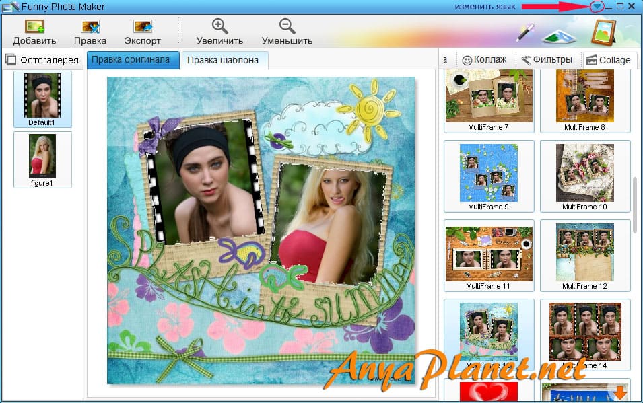This screenshot has width=643, height=403.
Task: Select the magic wand brush icon
Action: (525, 32)
